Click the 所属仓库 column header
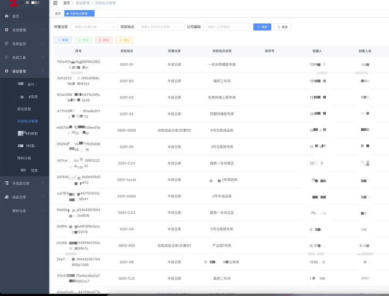Screen dimensions: 389x296 click(175, 51)
